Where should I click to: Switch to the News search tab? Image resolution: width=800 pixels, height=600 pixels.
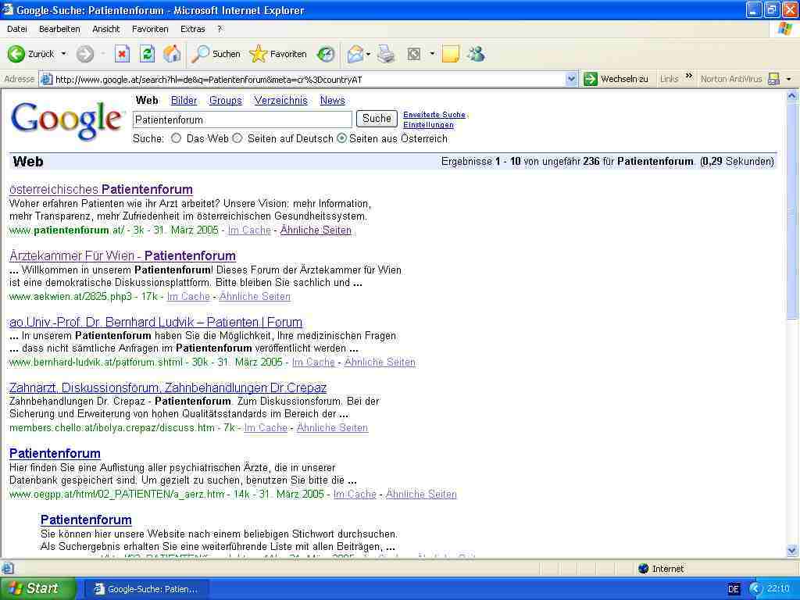[333, 101]
